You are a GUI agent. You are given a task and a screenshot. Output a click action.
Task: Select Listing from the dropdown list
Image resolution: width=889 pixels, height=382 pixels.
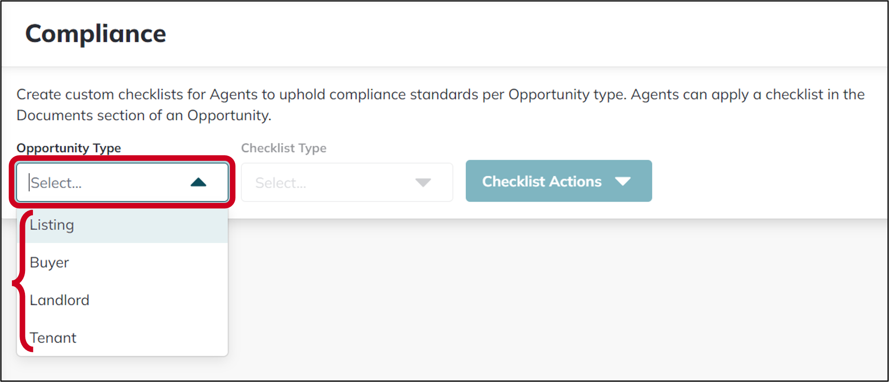pyautogui.click(x=52, y=225)
